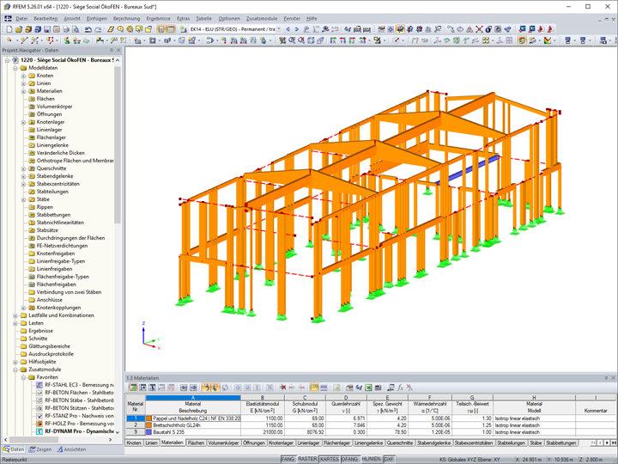This screenshot has height=464, width=618.
Task: Expand Lastfälle und Kombinationen node
Action: [x=15, y=315]
